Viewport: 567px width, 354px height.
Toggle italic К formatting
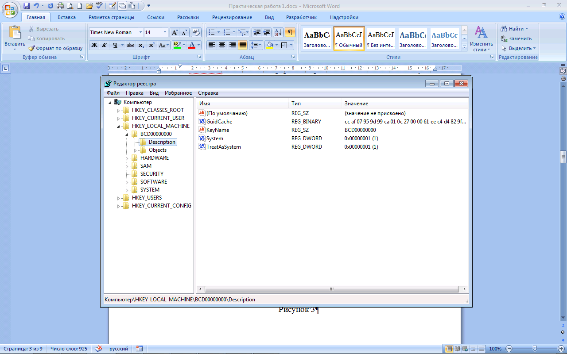pyautogui.click(x=105, y=45)
